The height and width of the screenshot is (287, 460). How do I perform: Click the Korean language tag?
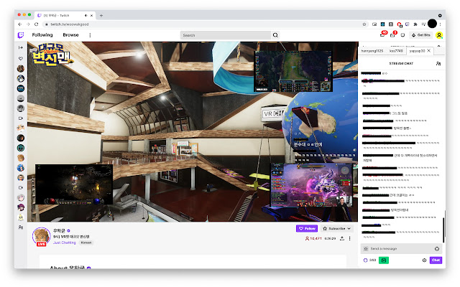tap(86, 243)
